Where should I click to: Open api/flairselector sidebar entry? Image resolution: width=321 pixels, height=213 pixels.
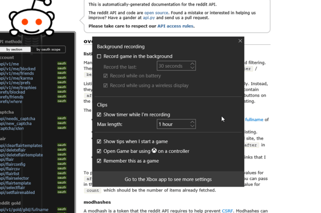pos(15,178)
